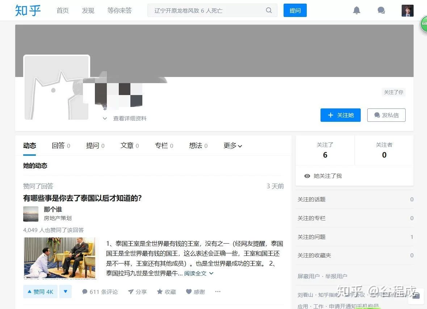This screenshot has width=427, height=309.
Task: Follow this user with 关注她 button
Action: pyautogui.click(x=340, y=115)
